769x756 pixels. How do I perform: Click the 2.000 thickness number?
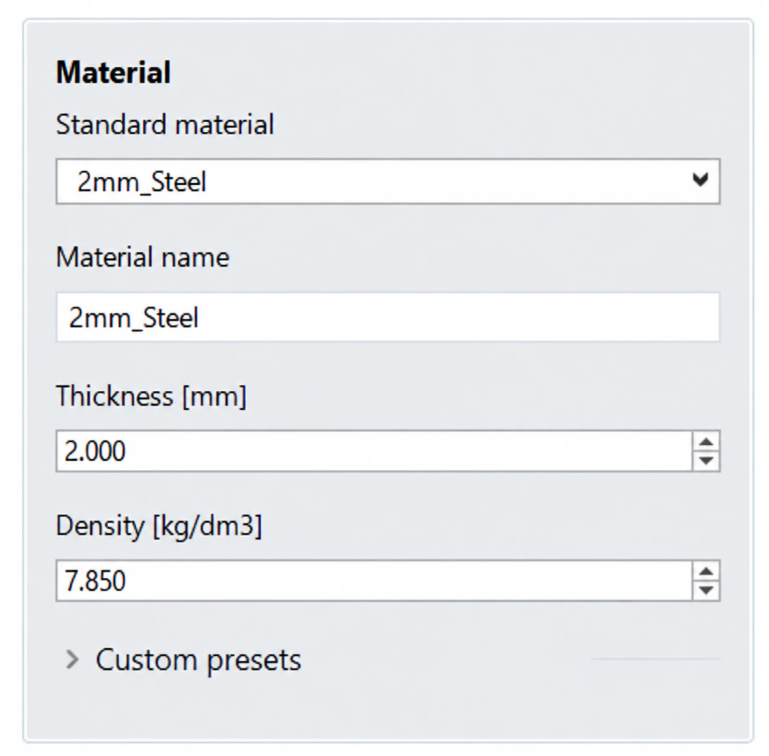pos(95,452)
